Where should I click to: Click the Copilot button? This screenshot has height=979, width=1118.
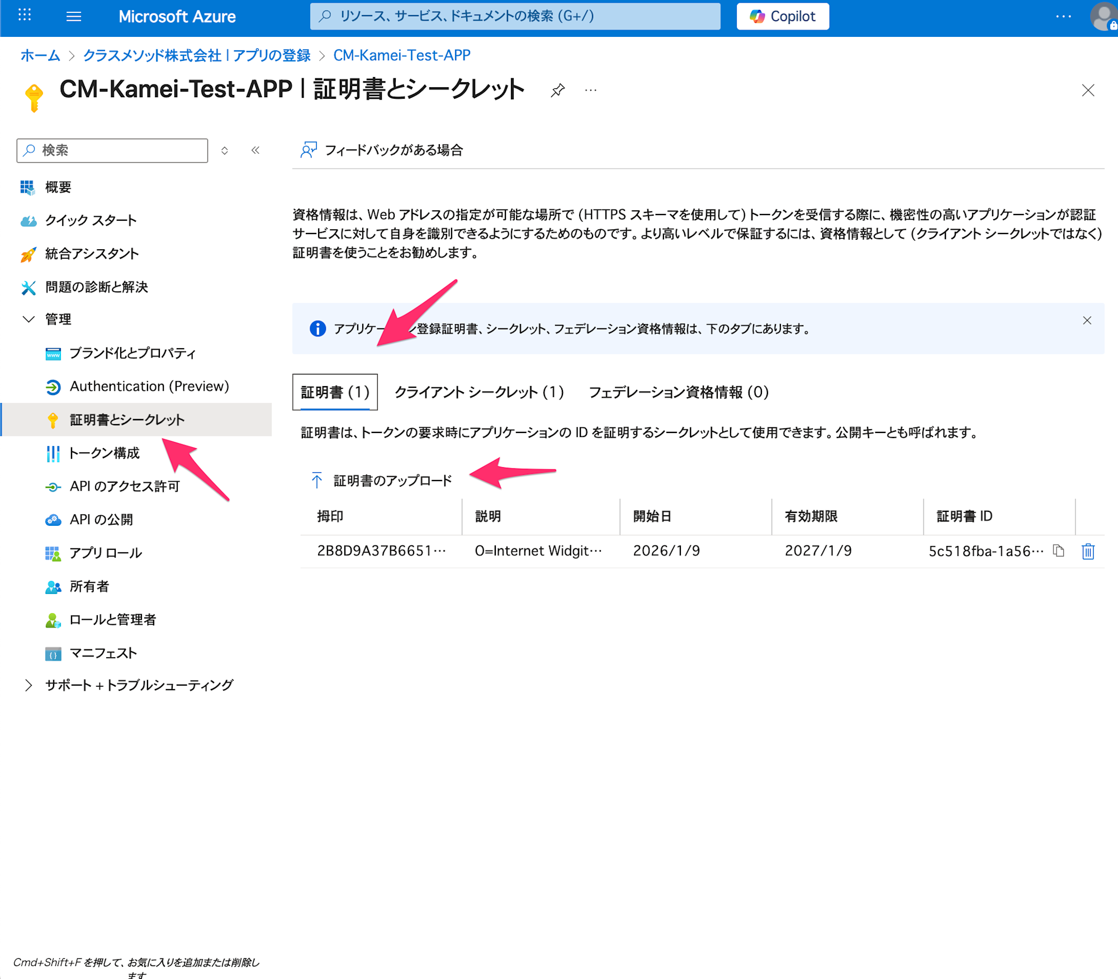[782, 16]
